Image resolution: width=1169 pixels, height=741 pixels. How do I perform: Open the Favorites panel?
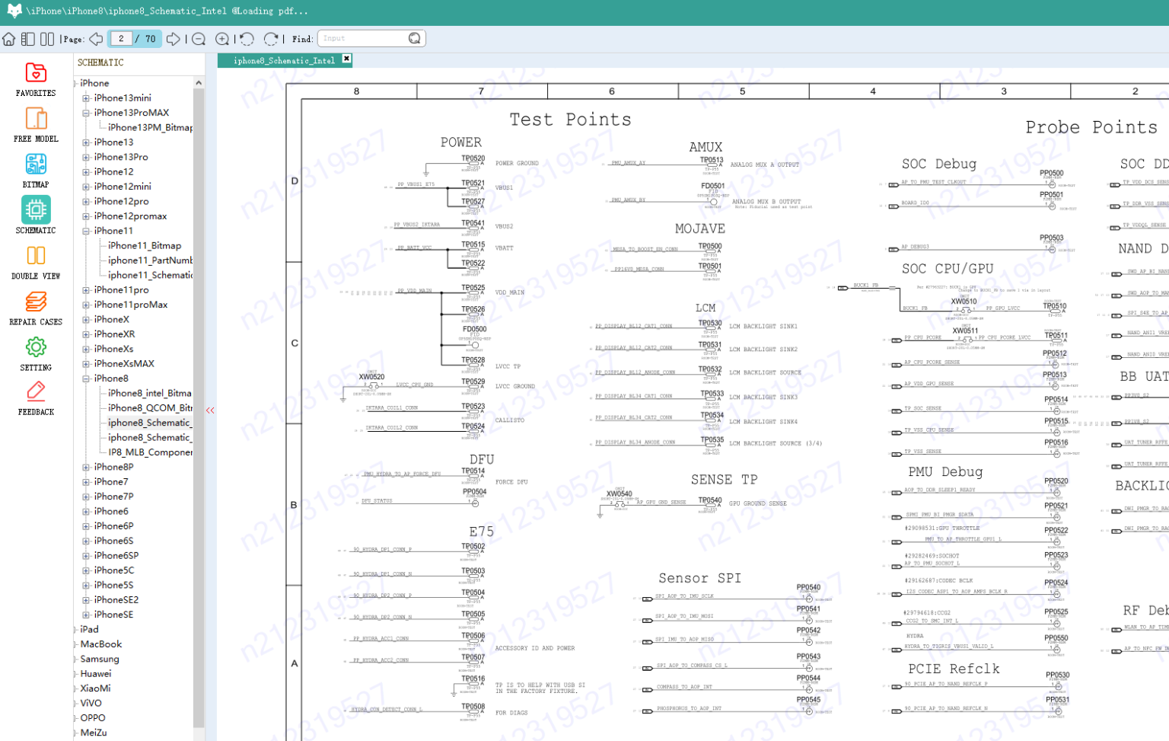(36, 80)
